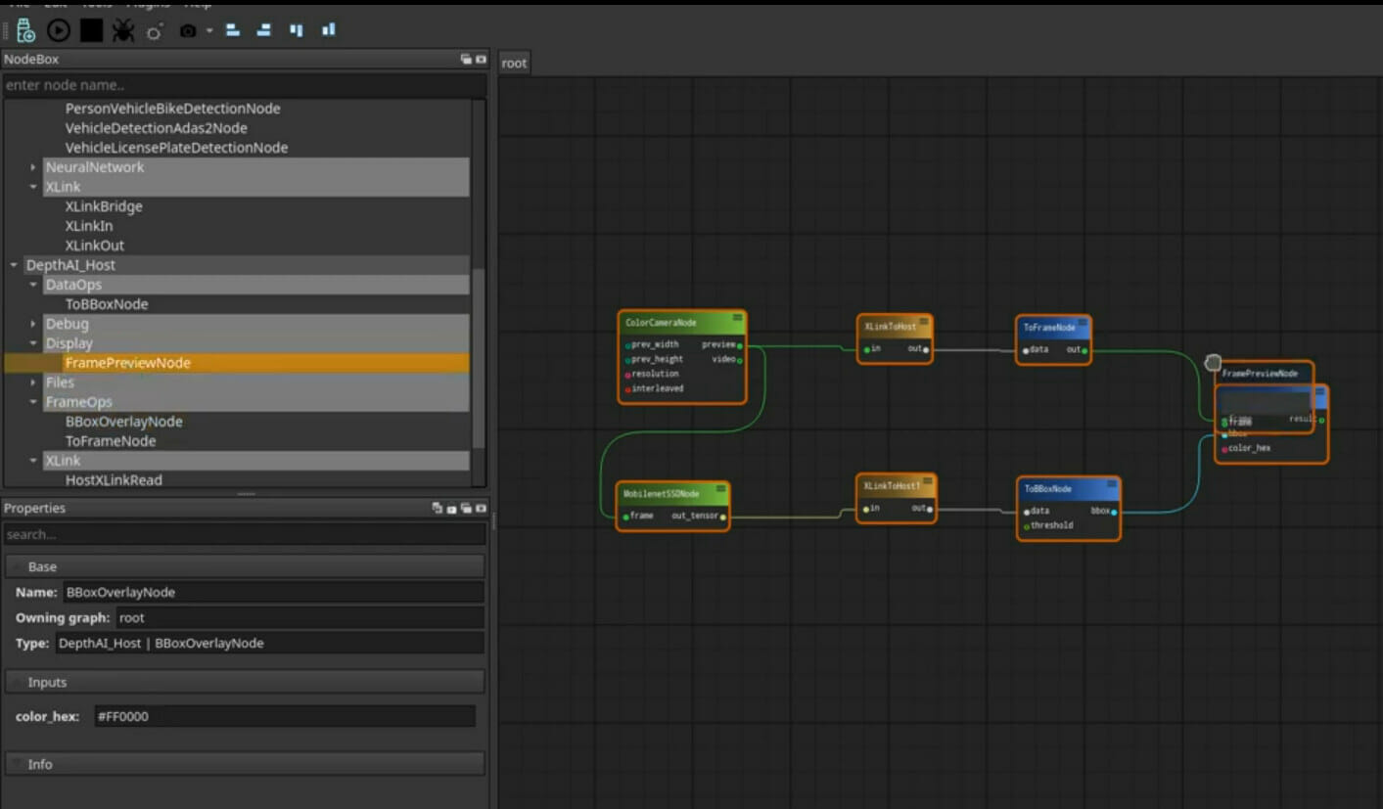Screen dimensions: 1383x809
Task: Collapse the DepthAI_Host tree category
Action: pos(14,265)
